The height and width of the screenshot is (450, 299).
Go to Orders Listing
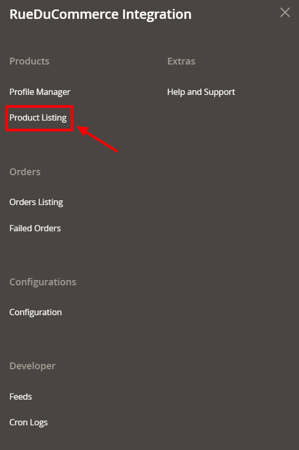coord(36,202)
